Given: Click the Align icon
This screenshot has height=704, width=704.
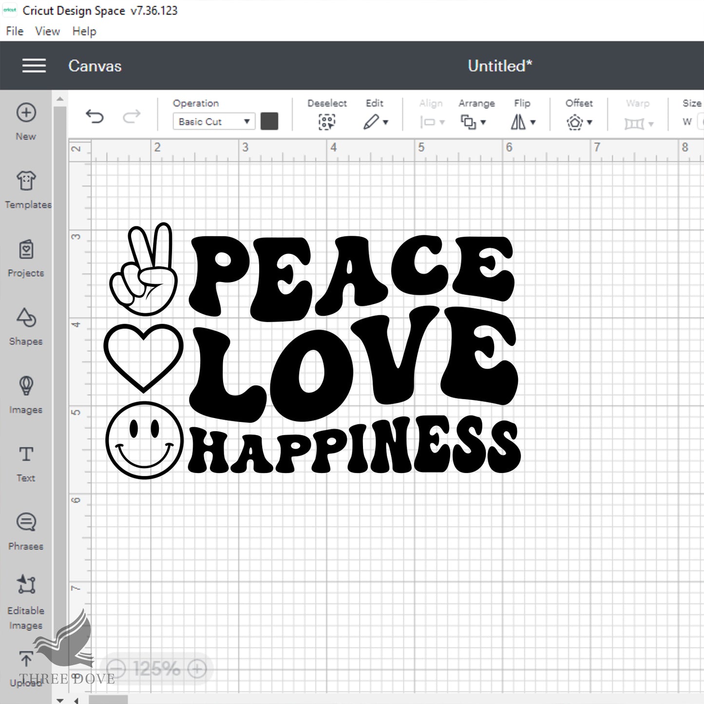Looking at the screenshot, I should coord(427,122).
